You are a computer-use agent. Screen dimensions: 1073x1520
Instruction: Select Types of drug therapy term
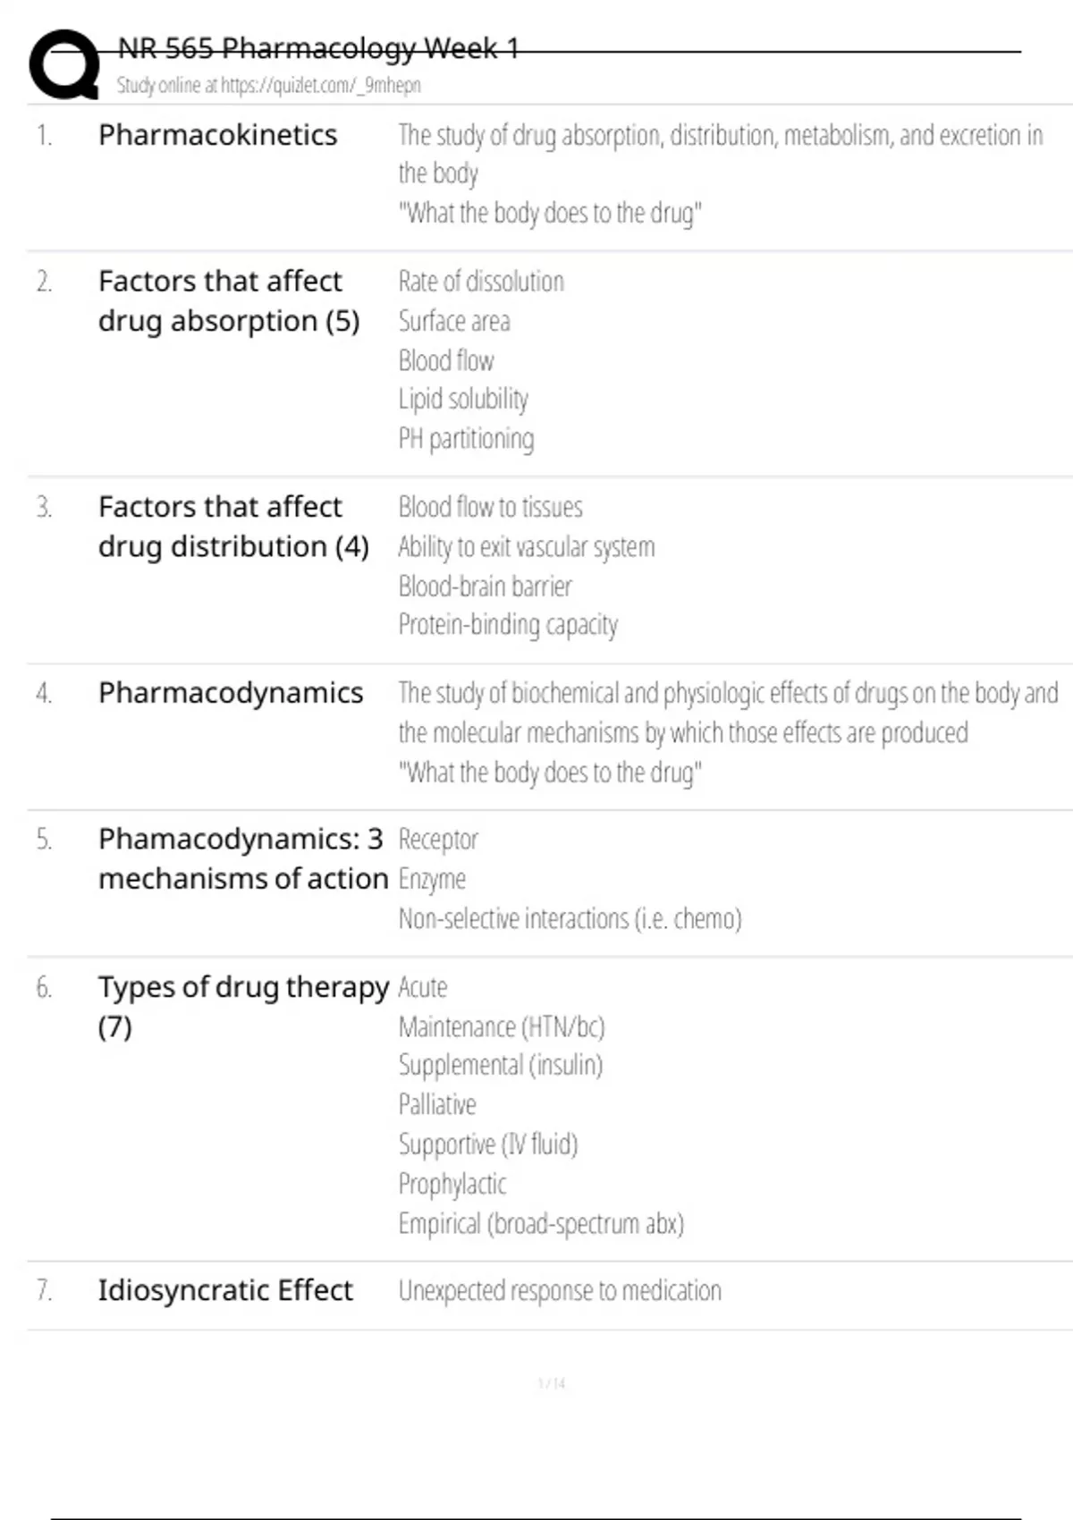[243, 1007]
